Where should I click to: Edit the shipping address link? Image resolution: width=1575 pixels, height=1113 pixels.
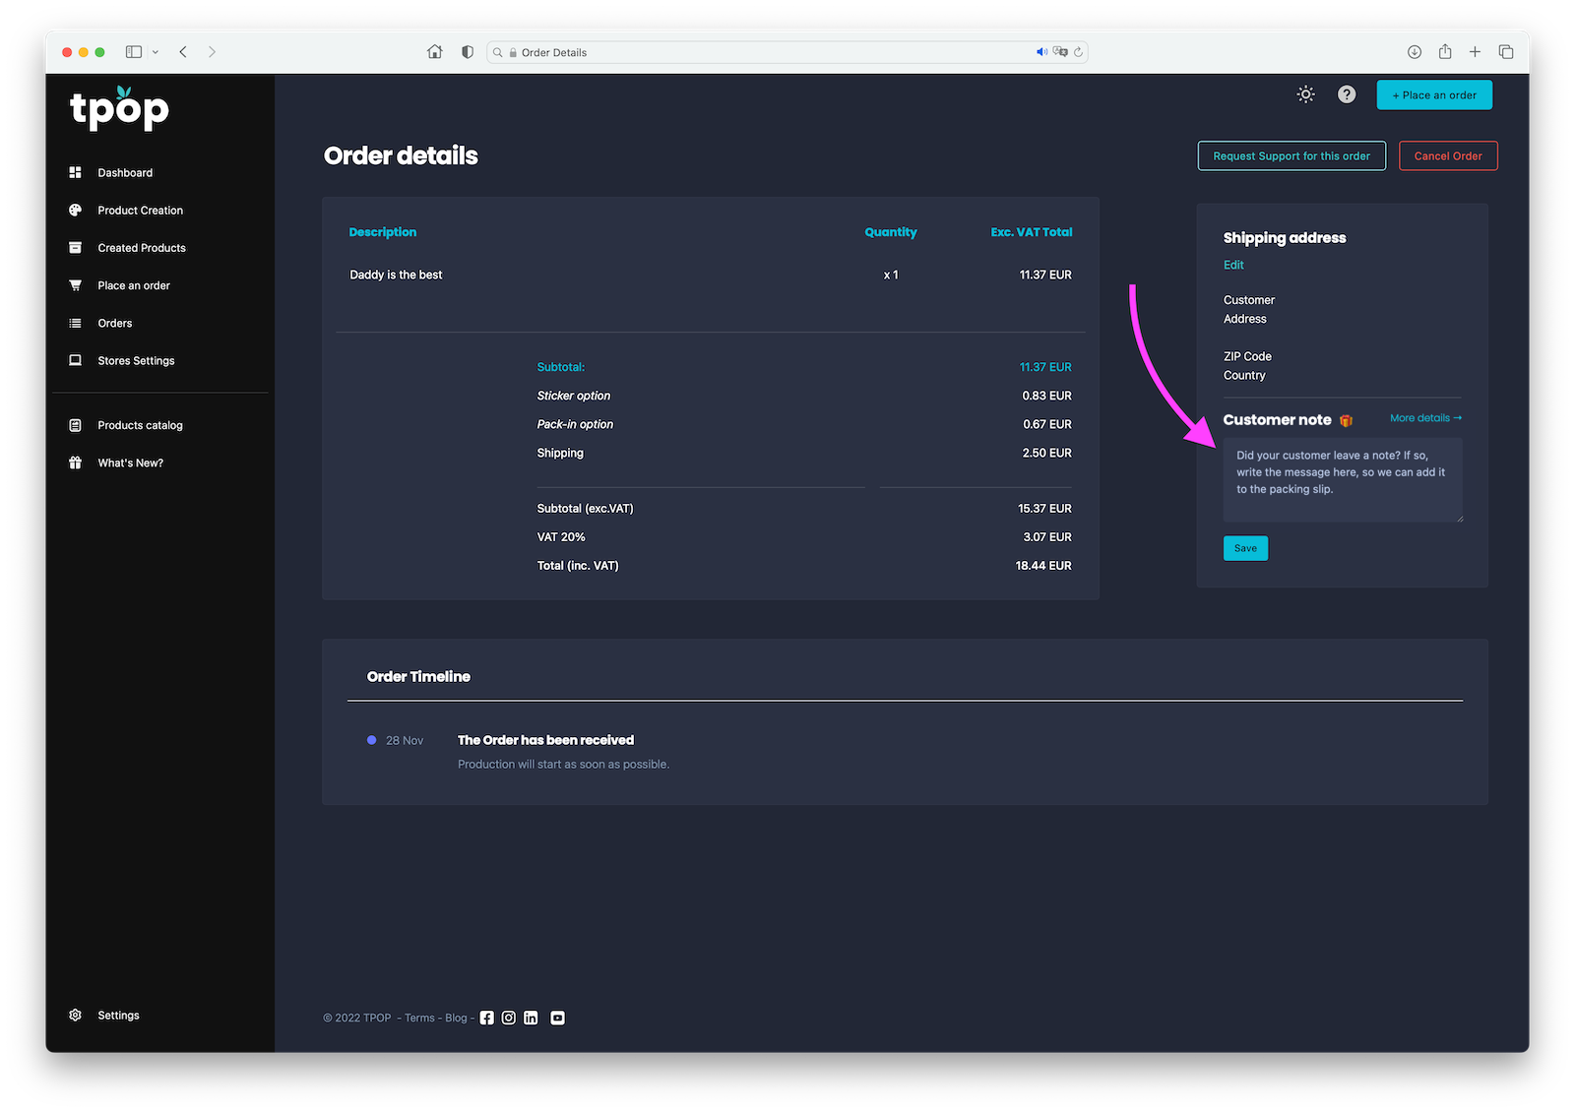pos(1233,265)
